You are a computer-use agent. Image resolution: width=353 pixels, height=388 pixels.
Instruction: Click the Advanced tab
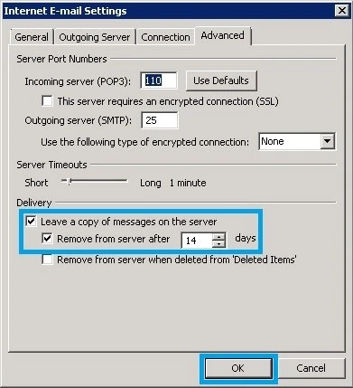[223, 35]
